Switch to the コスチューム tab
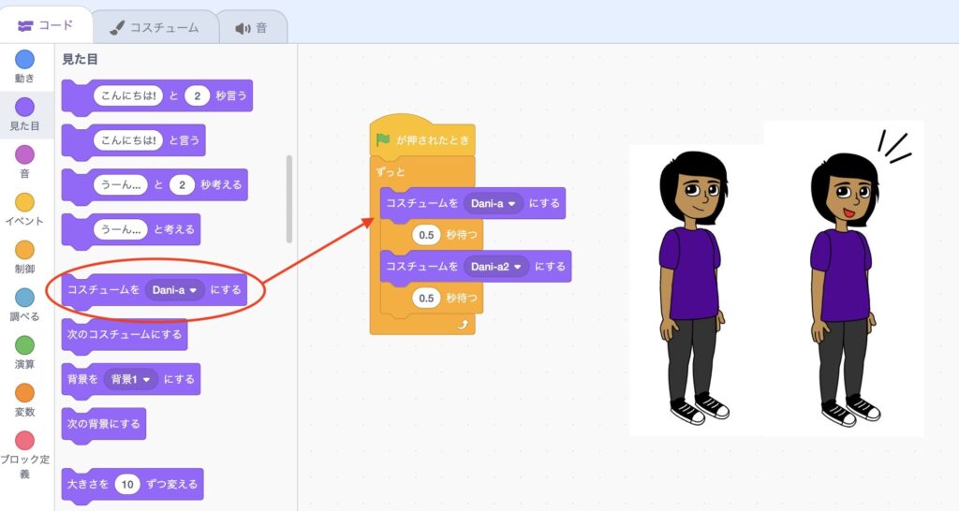The width and height of the screenshot is (959, 511). click(155, 27)
